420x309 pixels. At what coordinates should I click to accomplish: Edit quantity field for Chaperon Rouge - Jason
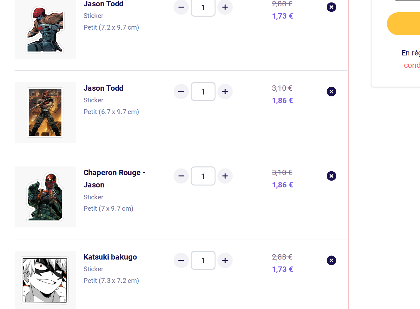(x=203, y=176)
